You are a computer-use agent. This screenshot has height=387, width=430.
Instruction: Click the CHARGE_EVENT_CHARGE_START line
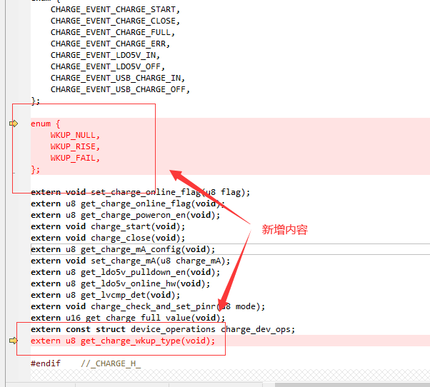pos(115,9)
